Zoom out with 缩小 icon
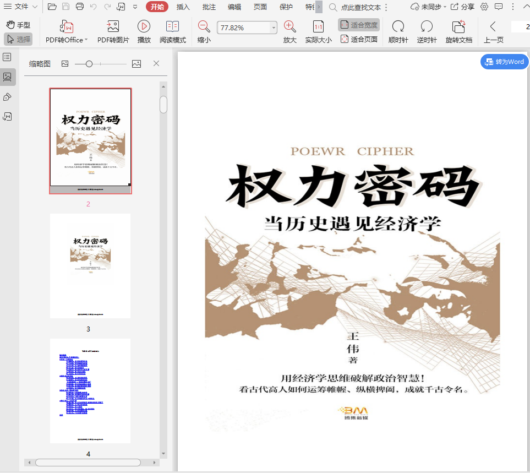 [x=204, y=26]
